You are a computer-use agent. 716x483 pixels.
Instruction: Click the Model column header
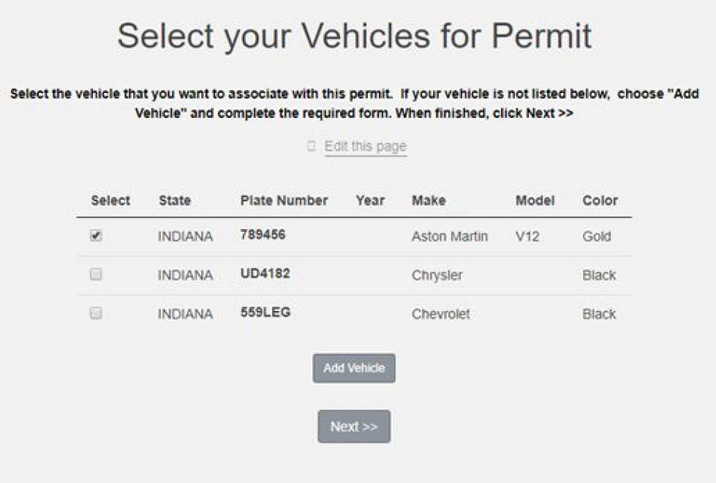pos(535,201)
